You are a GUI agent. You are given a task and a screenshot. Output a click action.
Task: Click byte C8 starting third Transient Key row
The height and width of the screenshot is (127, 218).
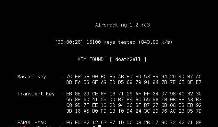69,105
